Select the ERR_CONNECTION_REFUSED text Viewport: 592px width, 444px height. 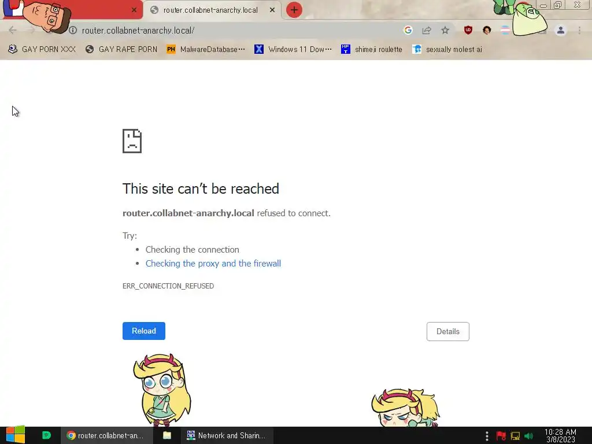coord(168,286)
